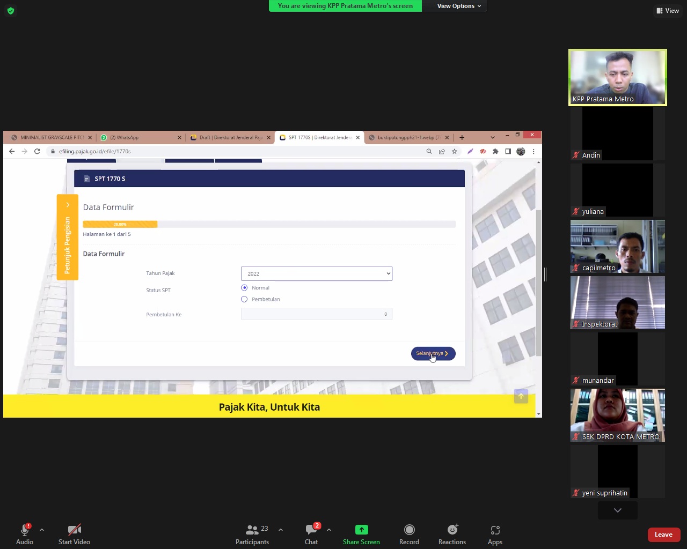Open the Chat panel
687x549 pixels.
(311, 530)
